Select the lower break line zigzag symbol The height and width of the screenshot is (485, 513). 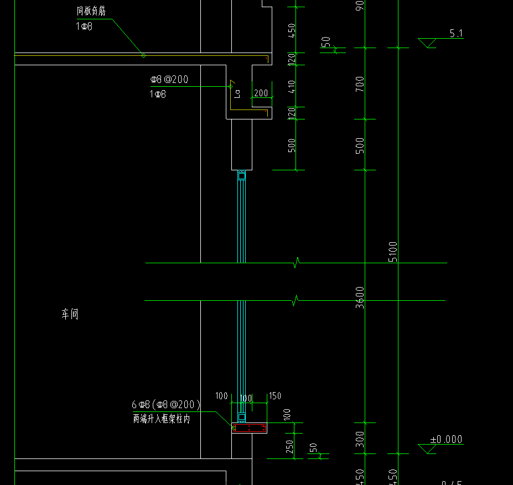(295, 300)
